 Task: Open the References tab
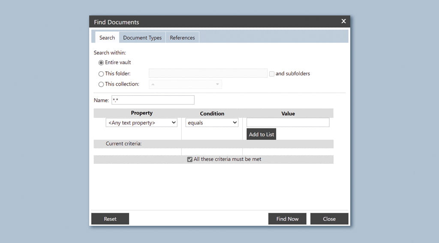pos(182,38)
